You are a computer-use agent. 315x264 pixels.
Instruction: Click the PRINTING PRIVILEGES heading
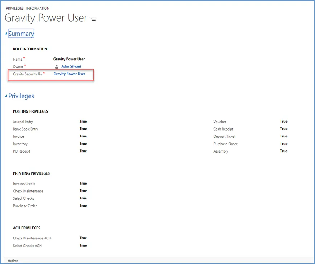31,173
